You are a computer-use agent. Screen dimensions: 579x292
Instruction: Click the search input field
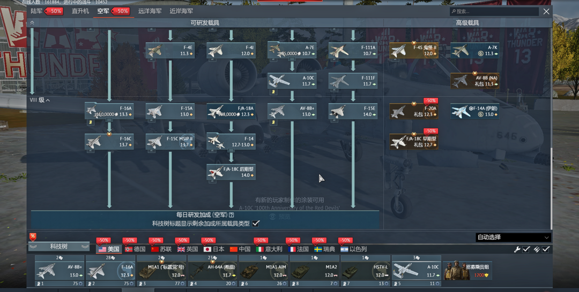click(494, 11)
